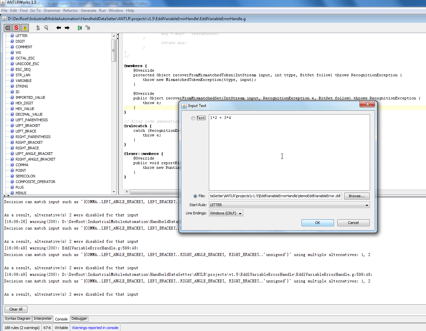Click the lexer icon beside HEX_VALUE

tap(12, 109)
